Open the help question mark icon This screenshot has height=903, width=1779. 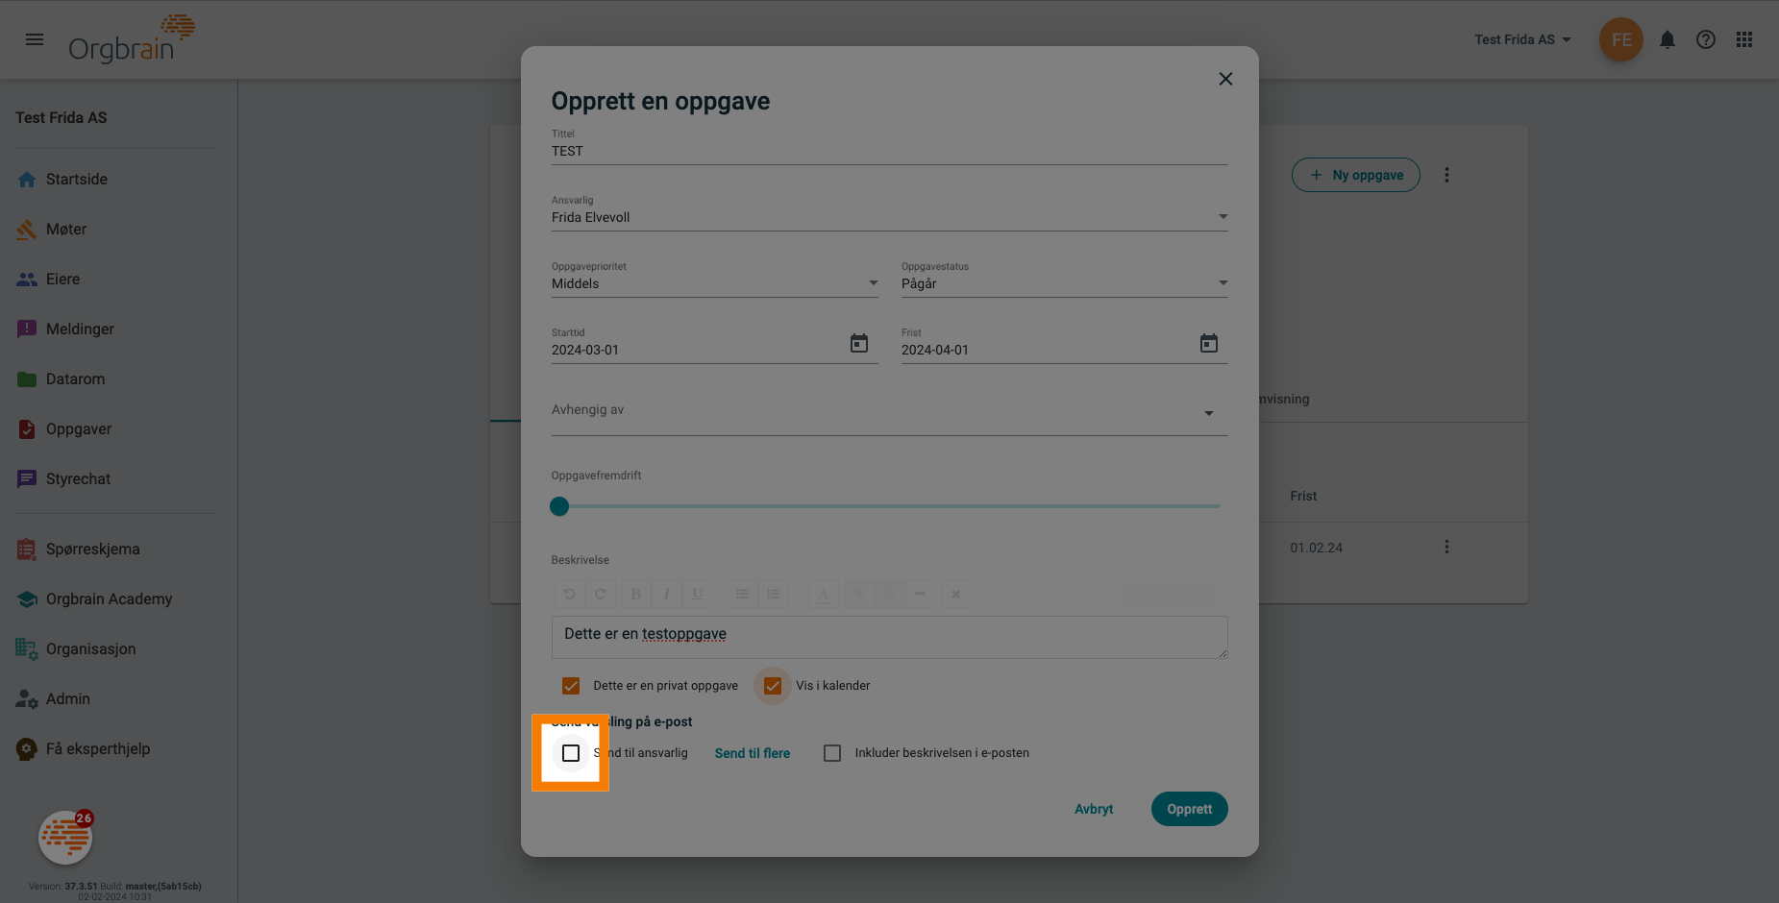coord(1706,39)
